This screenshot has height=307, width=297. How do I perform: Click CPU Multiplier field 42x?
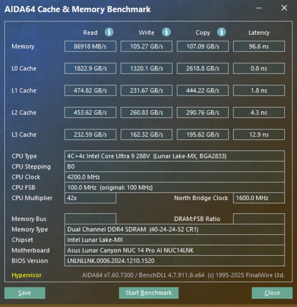coord(90,198)
